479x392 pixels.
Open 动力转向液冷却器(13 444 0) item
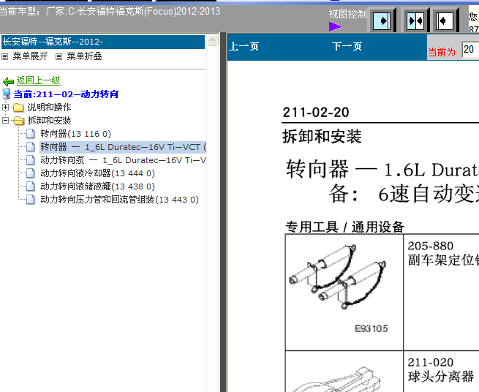point(97,173)
